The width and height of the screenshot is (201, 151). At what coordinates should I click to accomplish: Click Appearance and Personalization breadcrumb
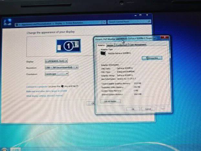click(36, 24)
